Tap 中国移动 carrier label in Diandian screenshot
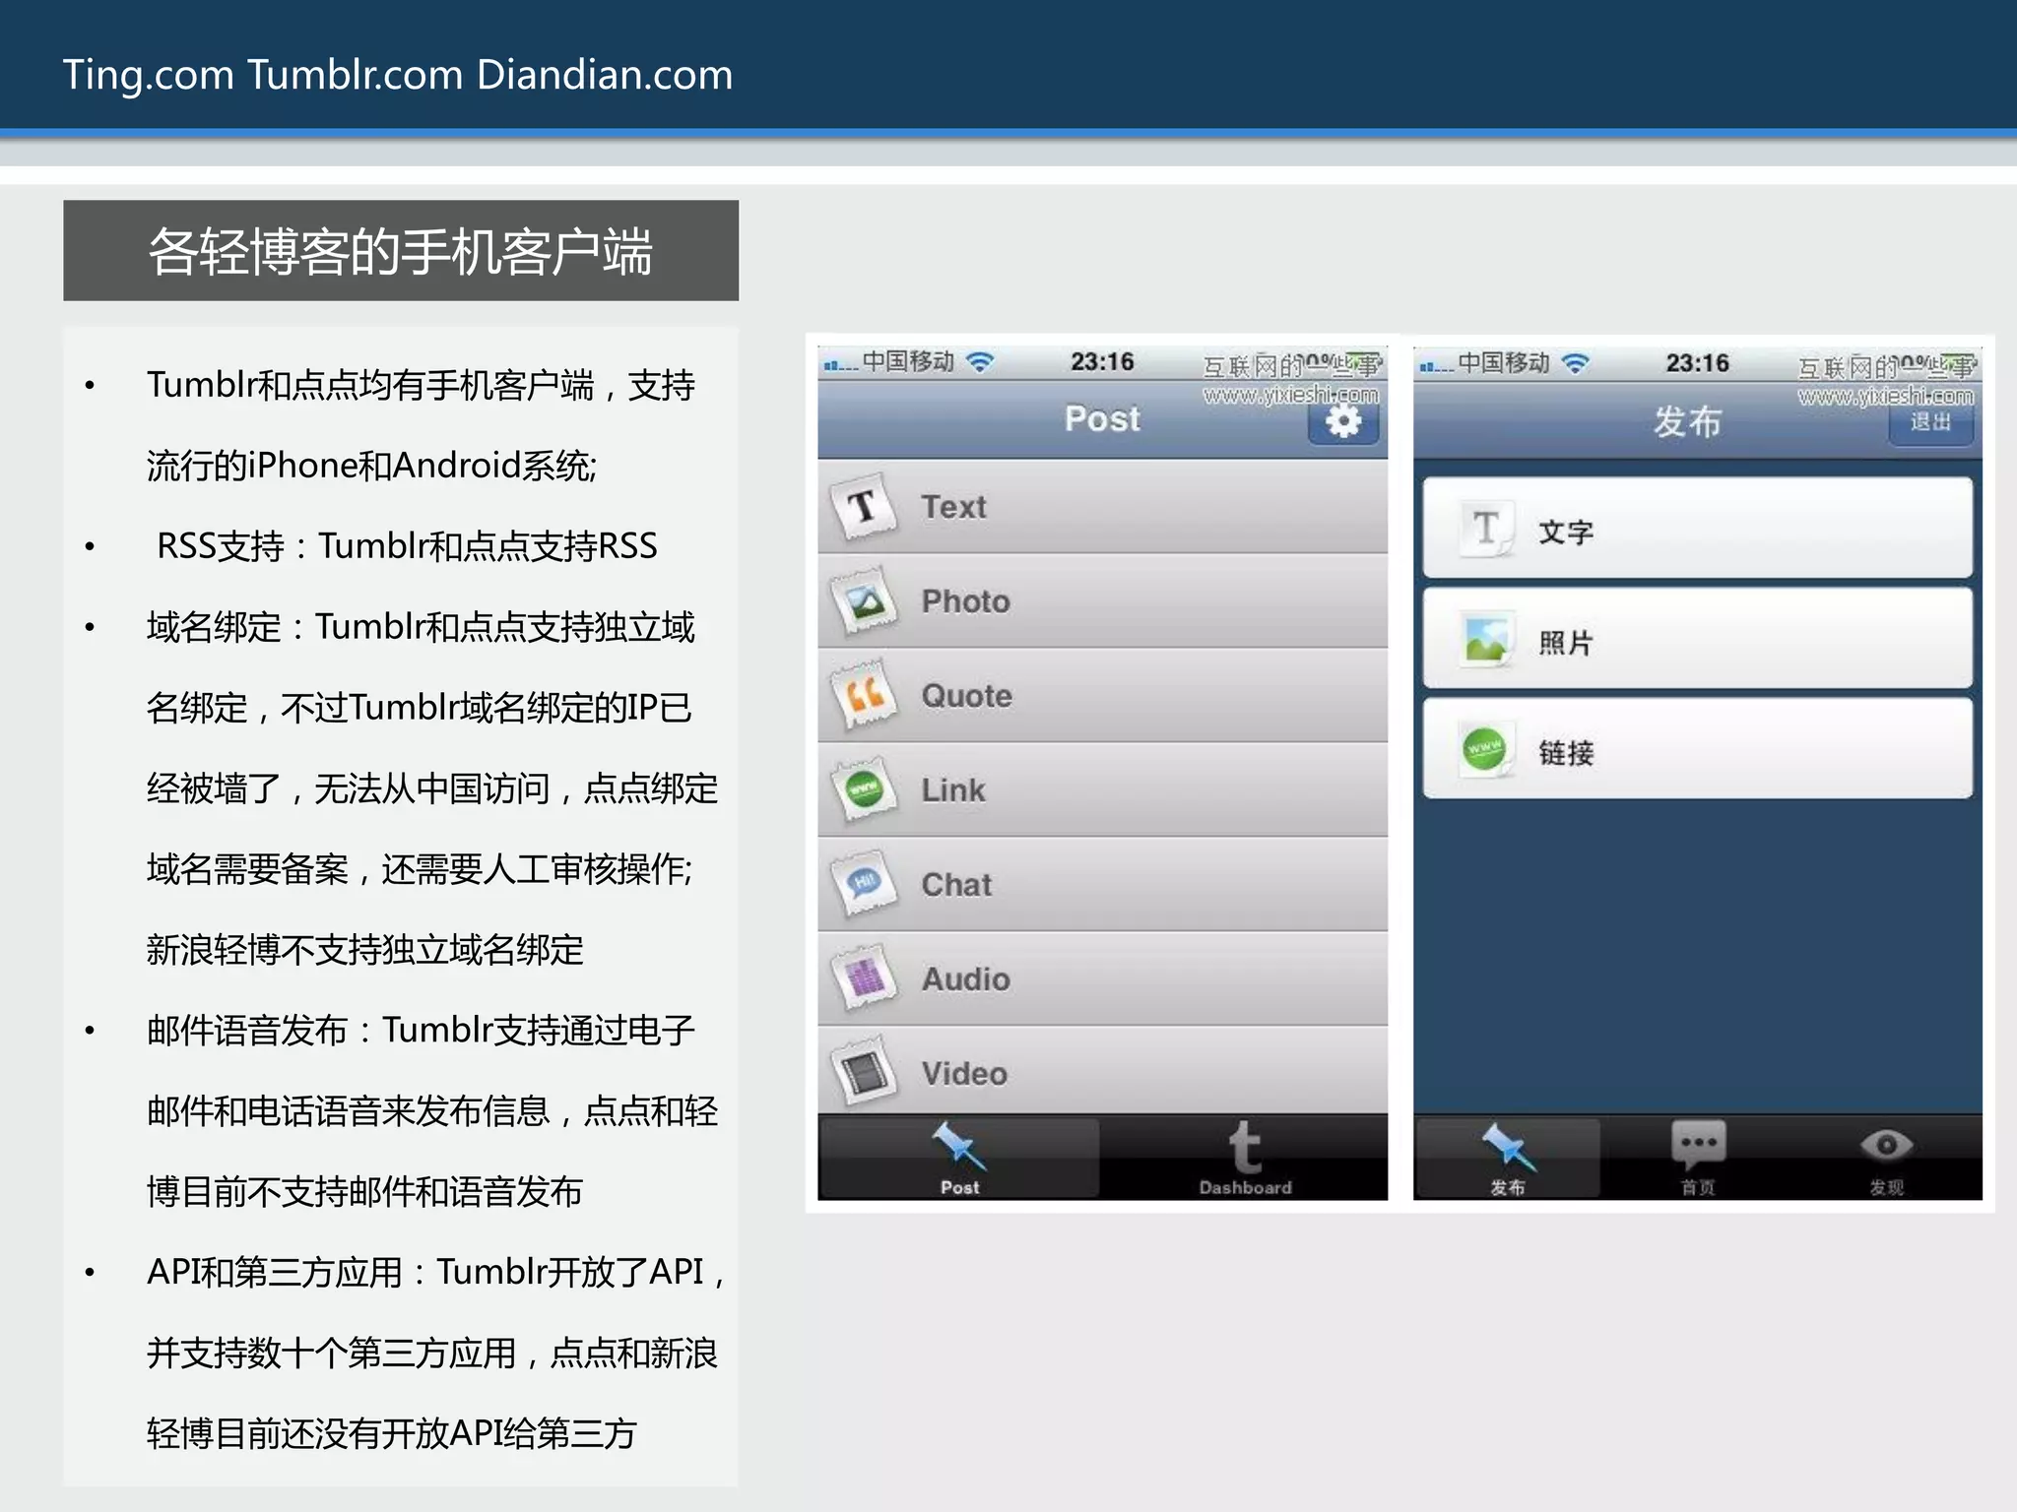Viewport: 2017px width, 1512px height. click(1504, 363)
